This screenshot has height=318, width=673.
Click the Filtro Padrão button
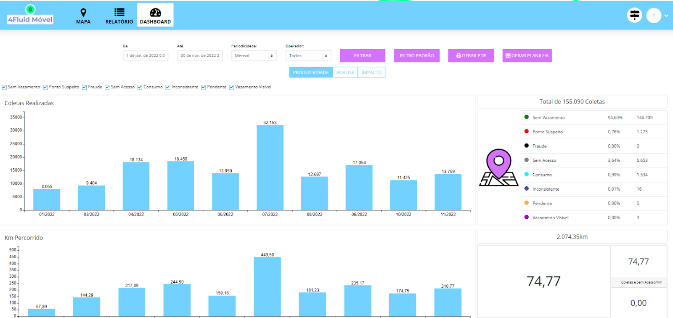tap(416, 56)
